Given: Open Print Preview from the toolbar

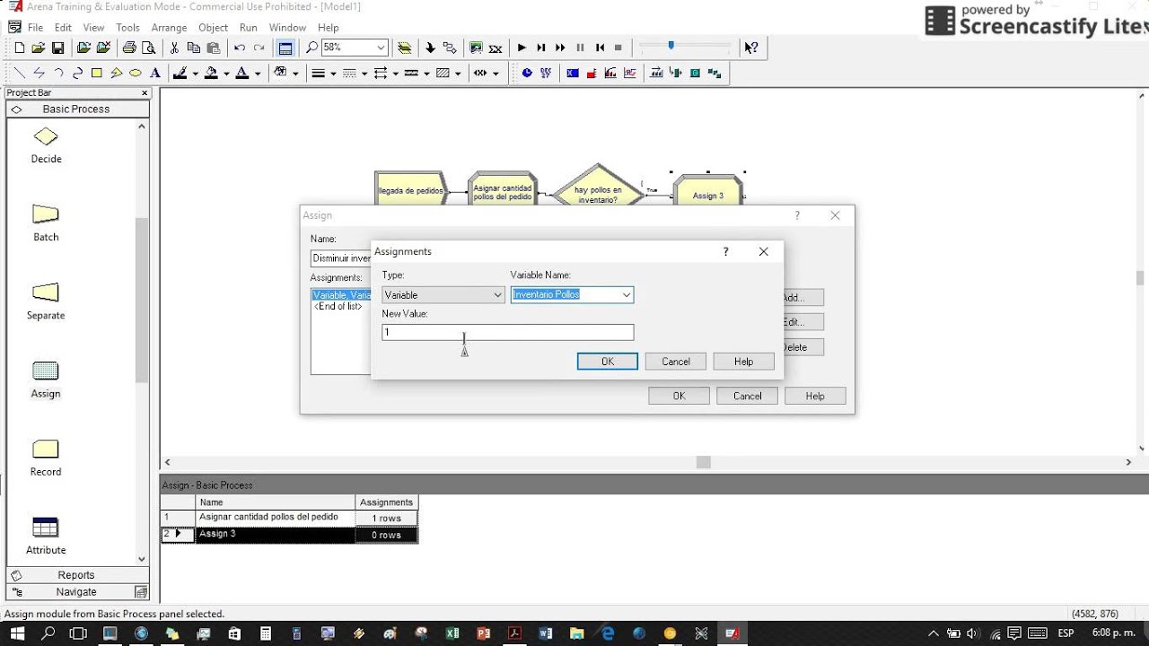Looking at the screenshot, I should [x=147, y=48].
